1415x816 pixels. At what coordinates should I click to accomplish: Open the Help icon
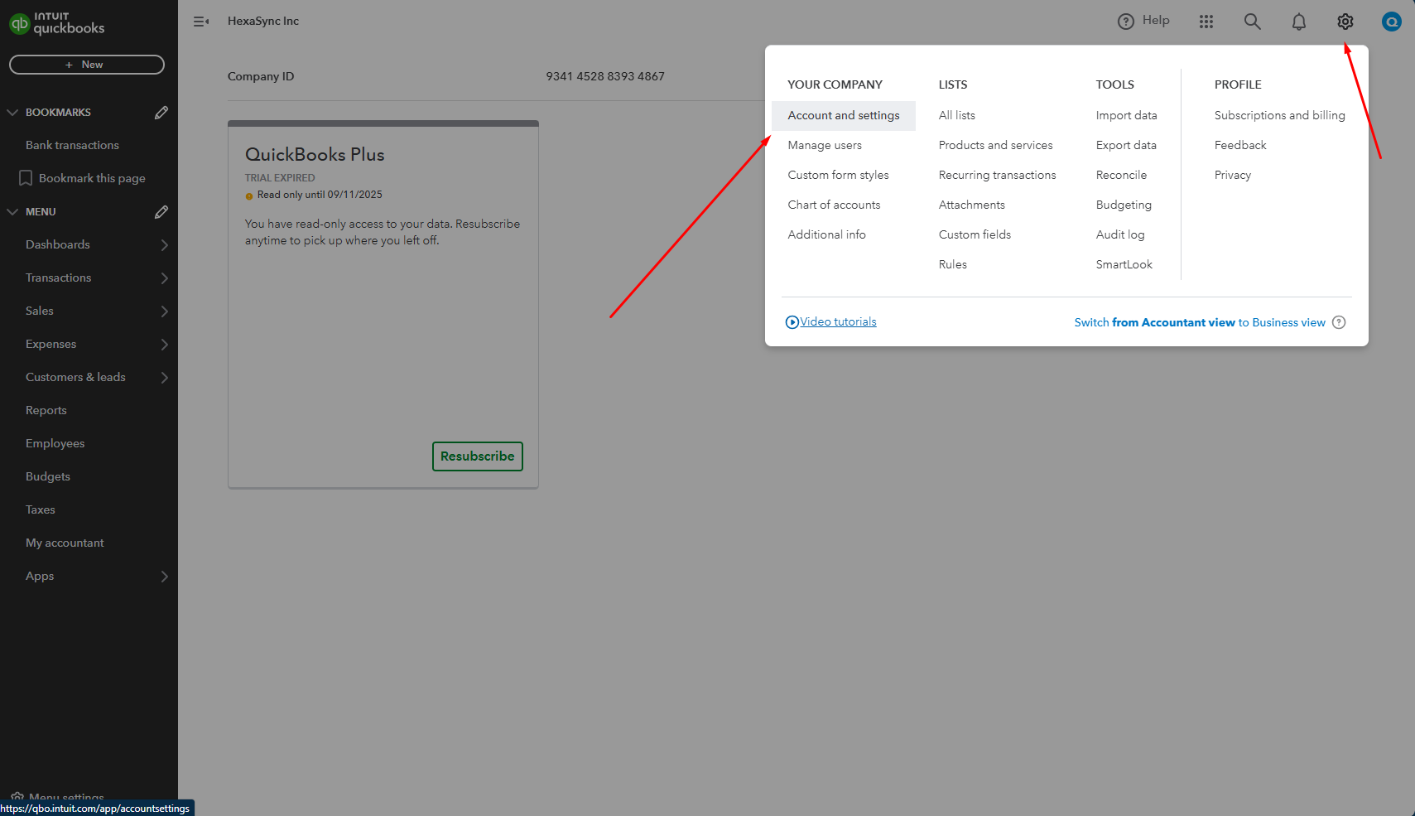1125,22
